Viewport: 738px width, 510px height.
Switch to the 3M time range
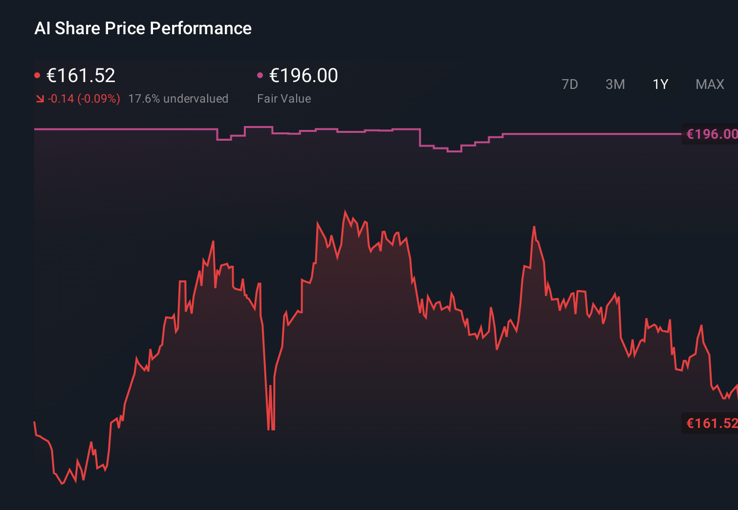click(615, 84)
